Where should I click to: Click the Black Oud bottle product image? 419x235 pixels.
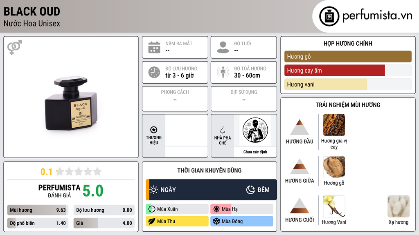(71, 103)
